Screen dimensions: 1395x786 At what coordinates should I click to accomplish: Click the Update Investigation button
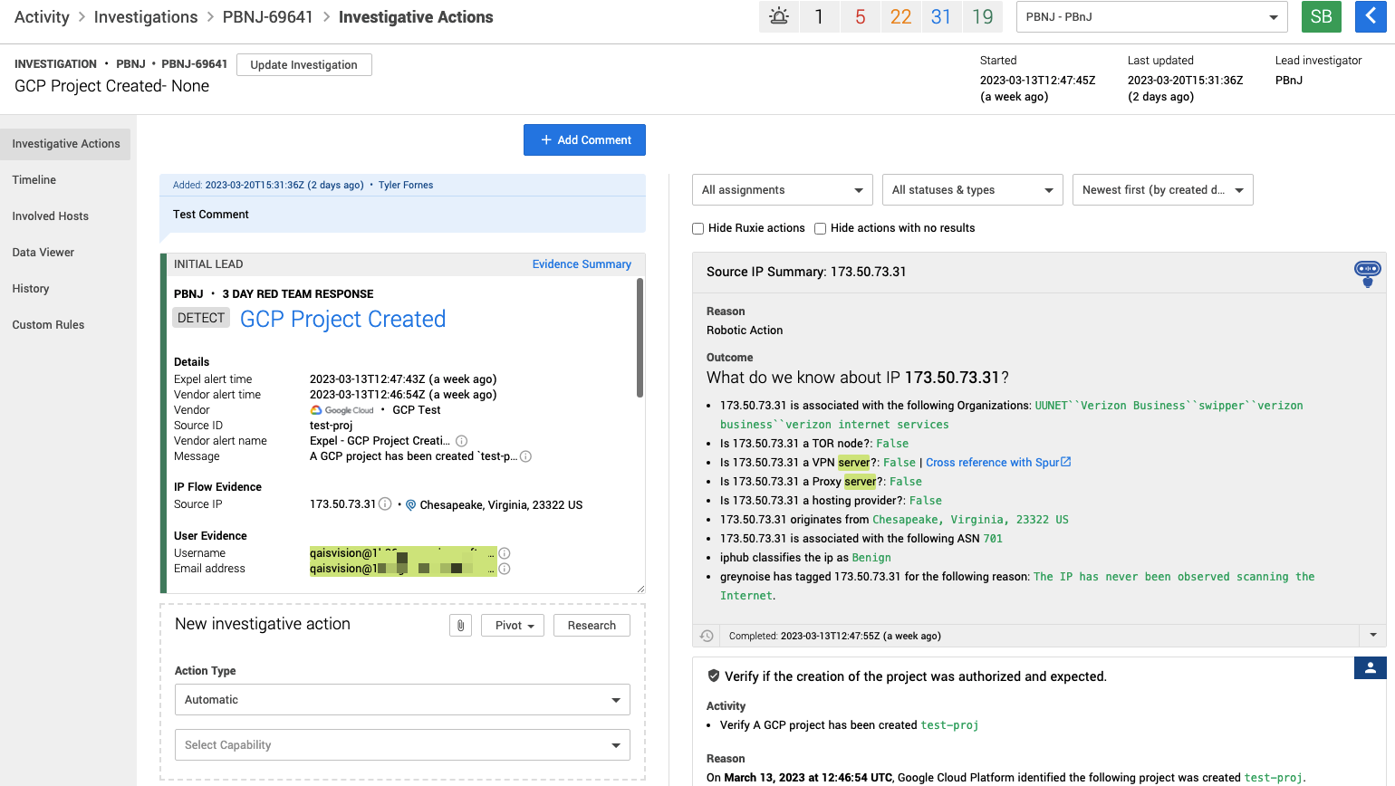pos(304,64)
